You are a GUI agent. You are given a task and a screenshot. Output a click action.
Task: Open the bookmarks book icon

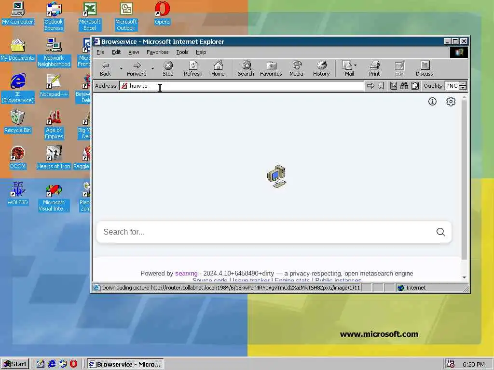[x=394, y=86]
